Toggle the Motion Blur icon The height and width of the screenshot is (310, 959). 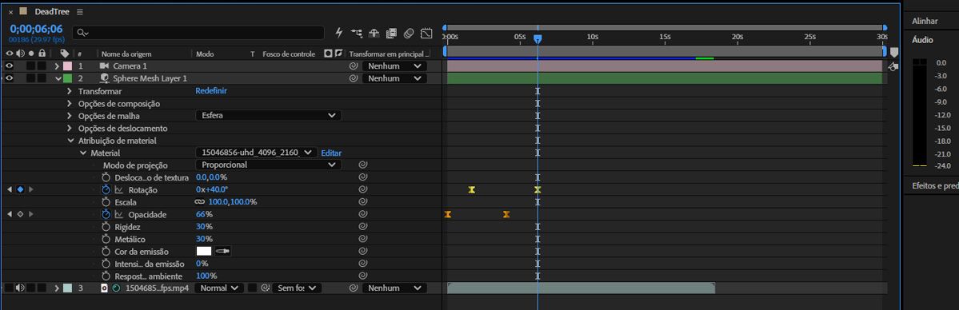pyautogui.click(x=410, y=33)
